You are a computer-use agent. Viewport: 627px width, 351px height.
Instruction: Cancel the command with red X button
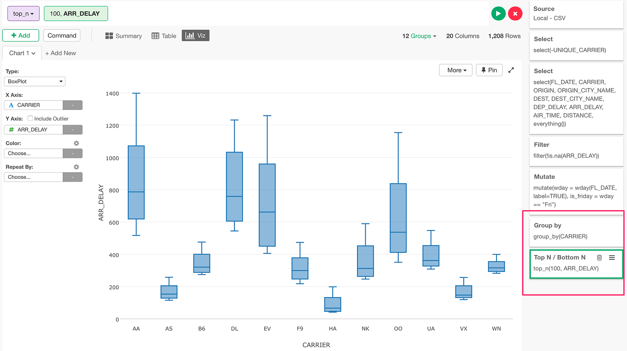click(x=515, y=14)
